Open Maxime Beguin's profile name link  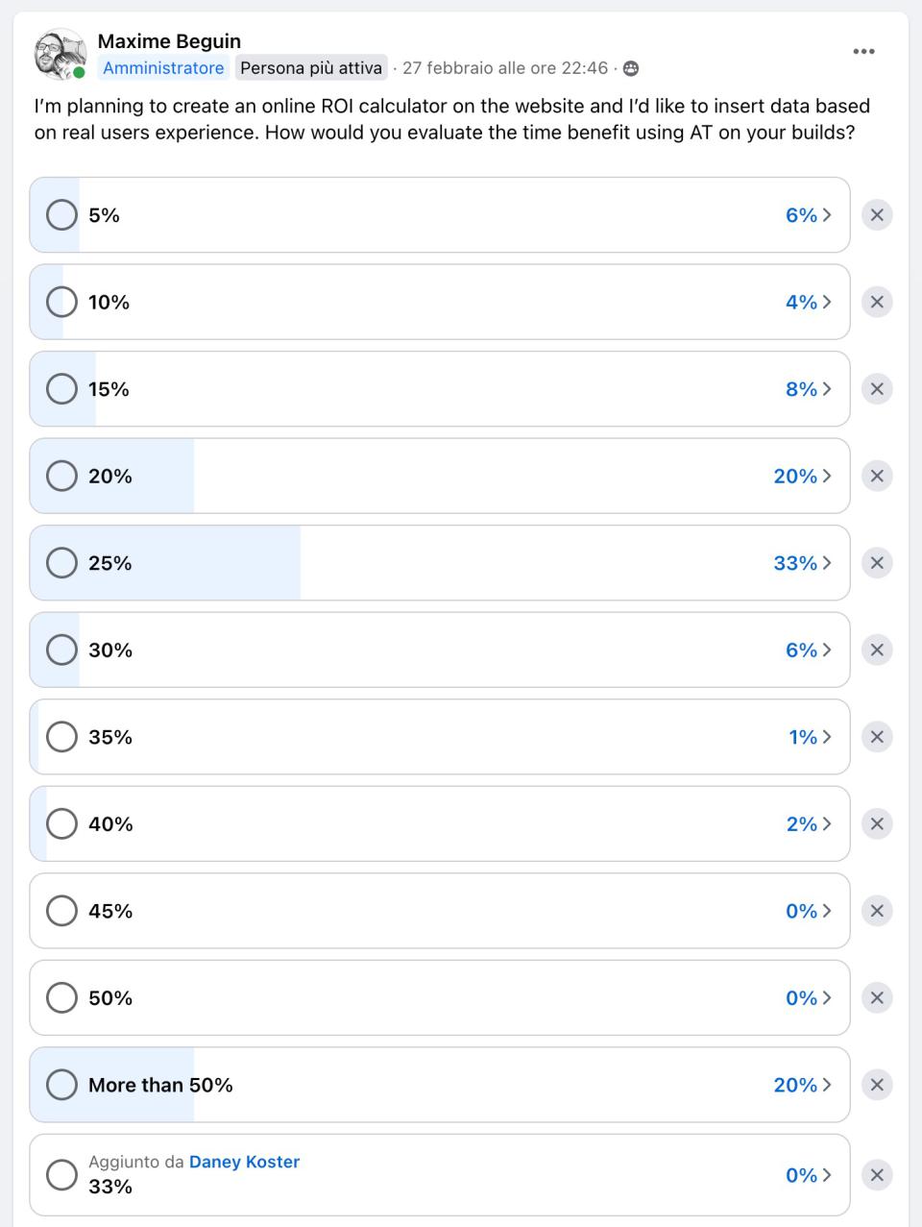pyautogui.click(x=169, y=41)
